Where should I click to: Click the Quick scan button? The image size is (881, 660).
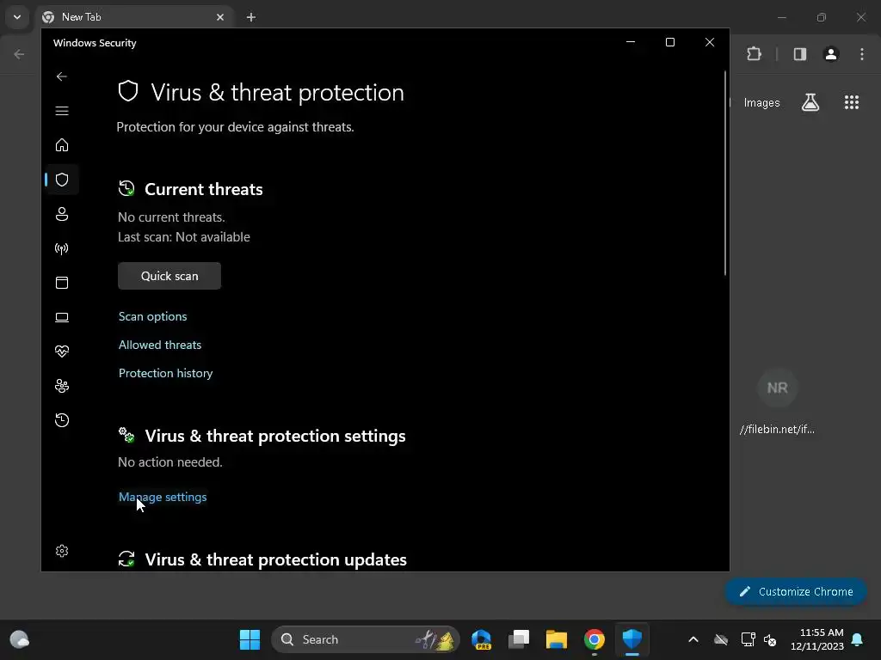[169, 276]
